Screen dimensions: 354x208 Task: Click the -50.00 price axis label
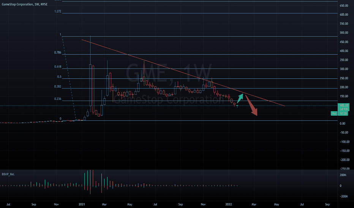pyautogui.click(x=344, y=133)
